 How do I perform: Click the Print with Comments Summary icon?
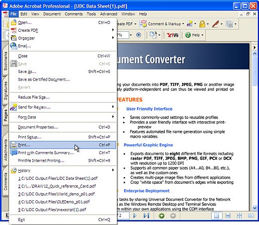[14, 153]
